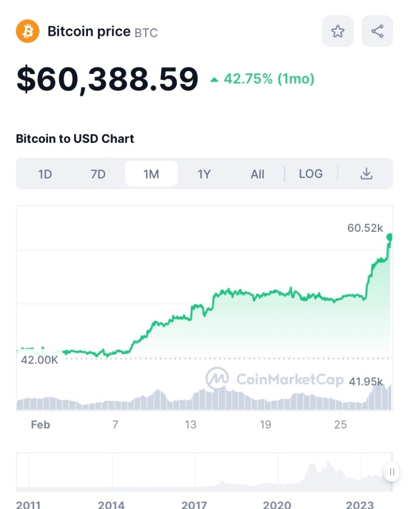Image resolution: width=409 pixels, height=509 pixels.
Task: Click the Bitcoin price BTC title
Action: click(x=102, y=32)
